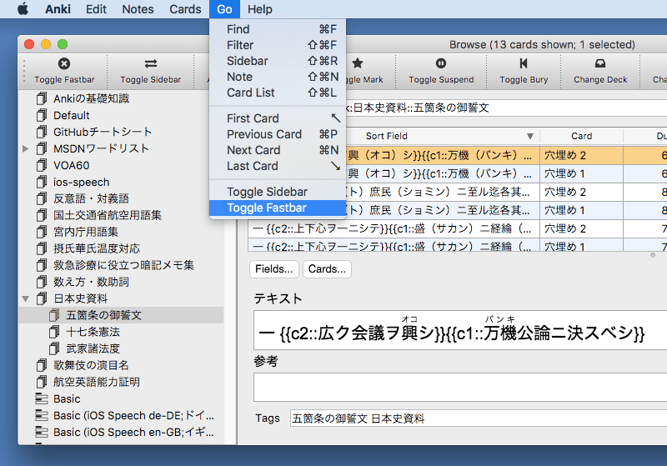Select the 十七条憲法 subdeck icon

[x=54, y=332]
